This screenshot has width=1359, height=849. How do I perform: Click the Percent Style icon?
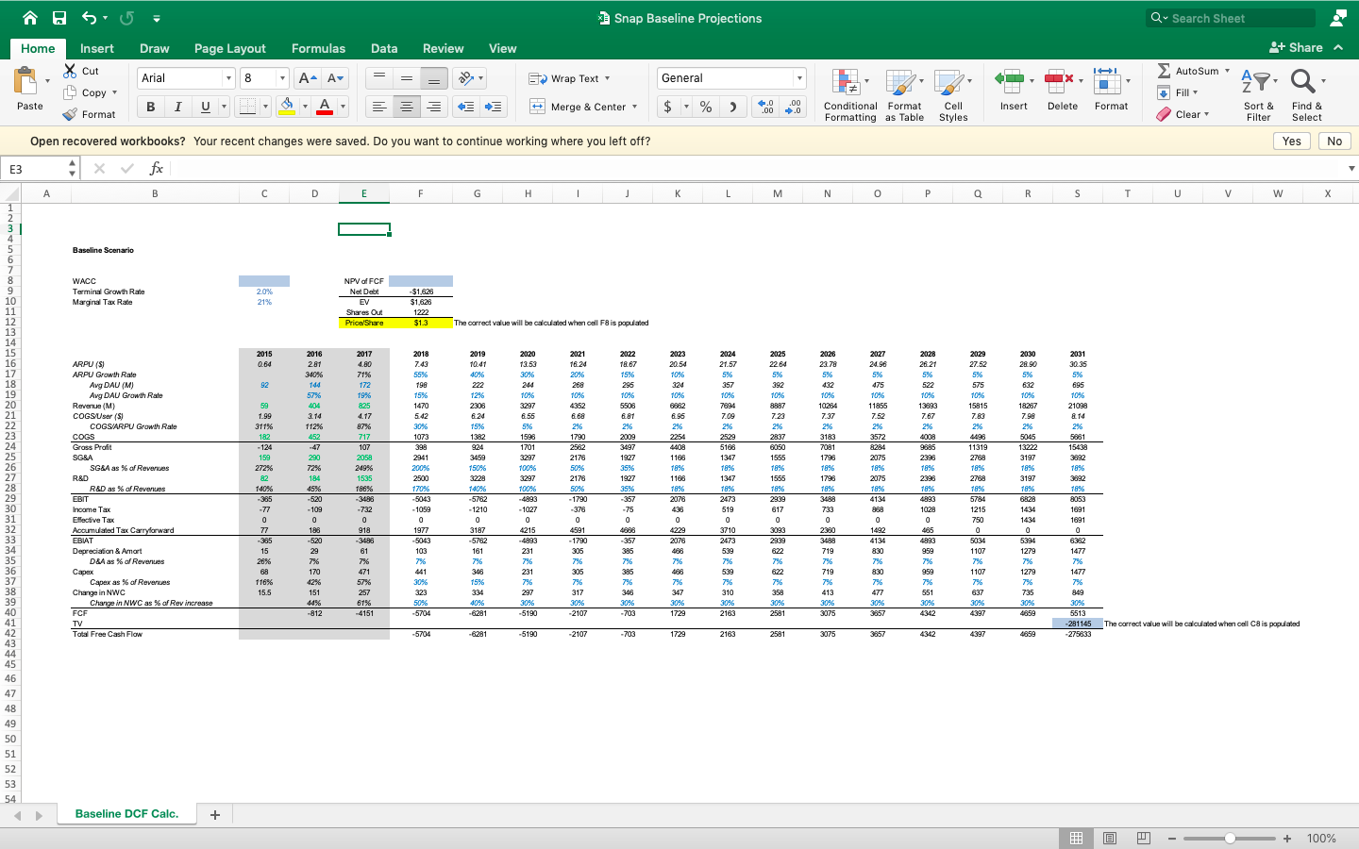pos(706,107)
